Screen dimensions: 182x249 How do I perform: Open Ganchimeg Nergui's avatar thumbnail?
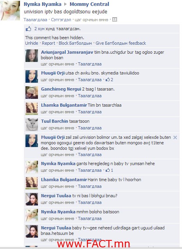32,93
